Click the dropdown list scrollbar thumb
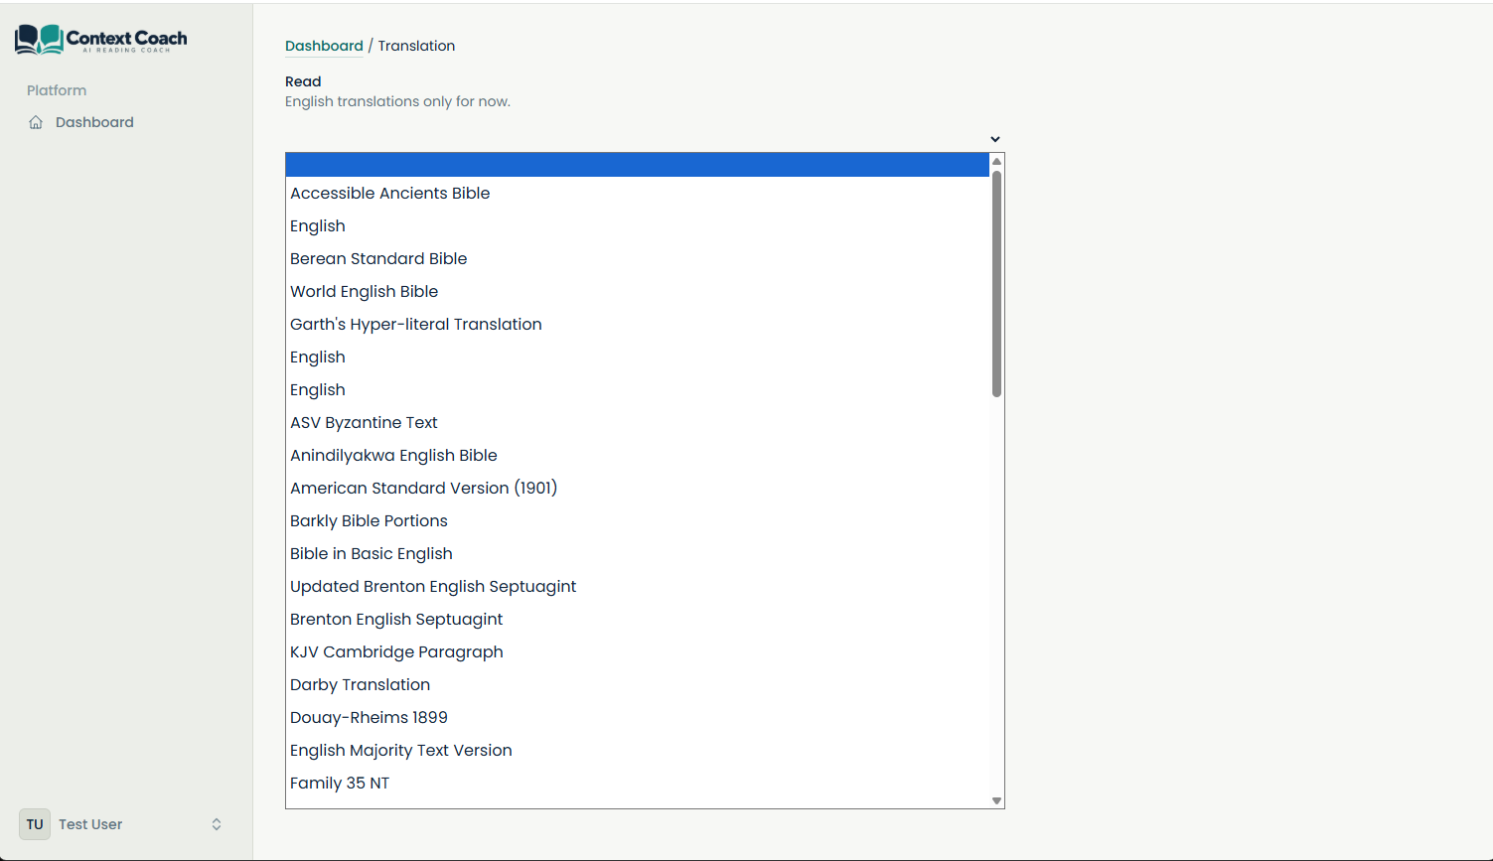 [996, 284]
